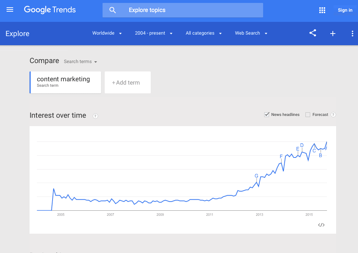Open the 2004 - present time range dropdown
Screen dimensions: 358x253
click(x=153, y=33)
